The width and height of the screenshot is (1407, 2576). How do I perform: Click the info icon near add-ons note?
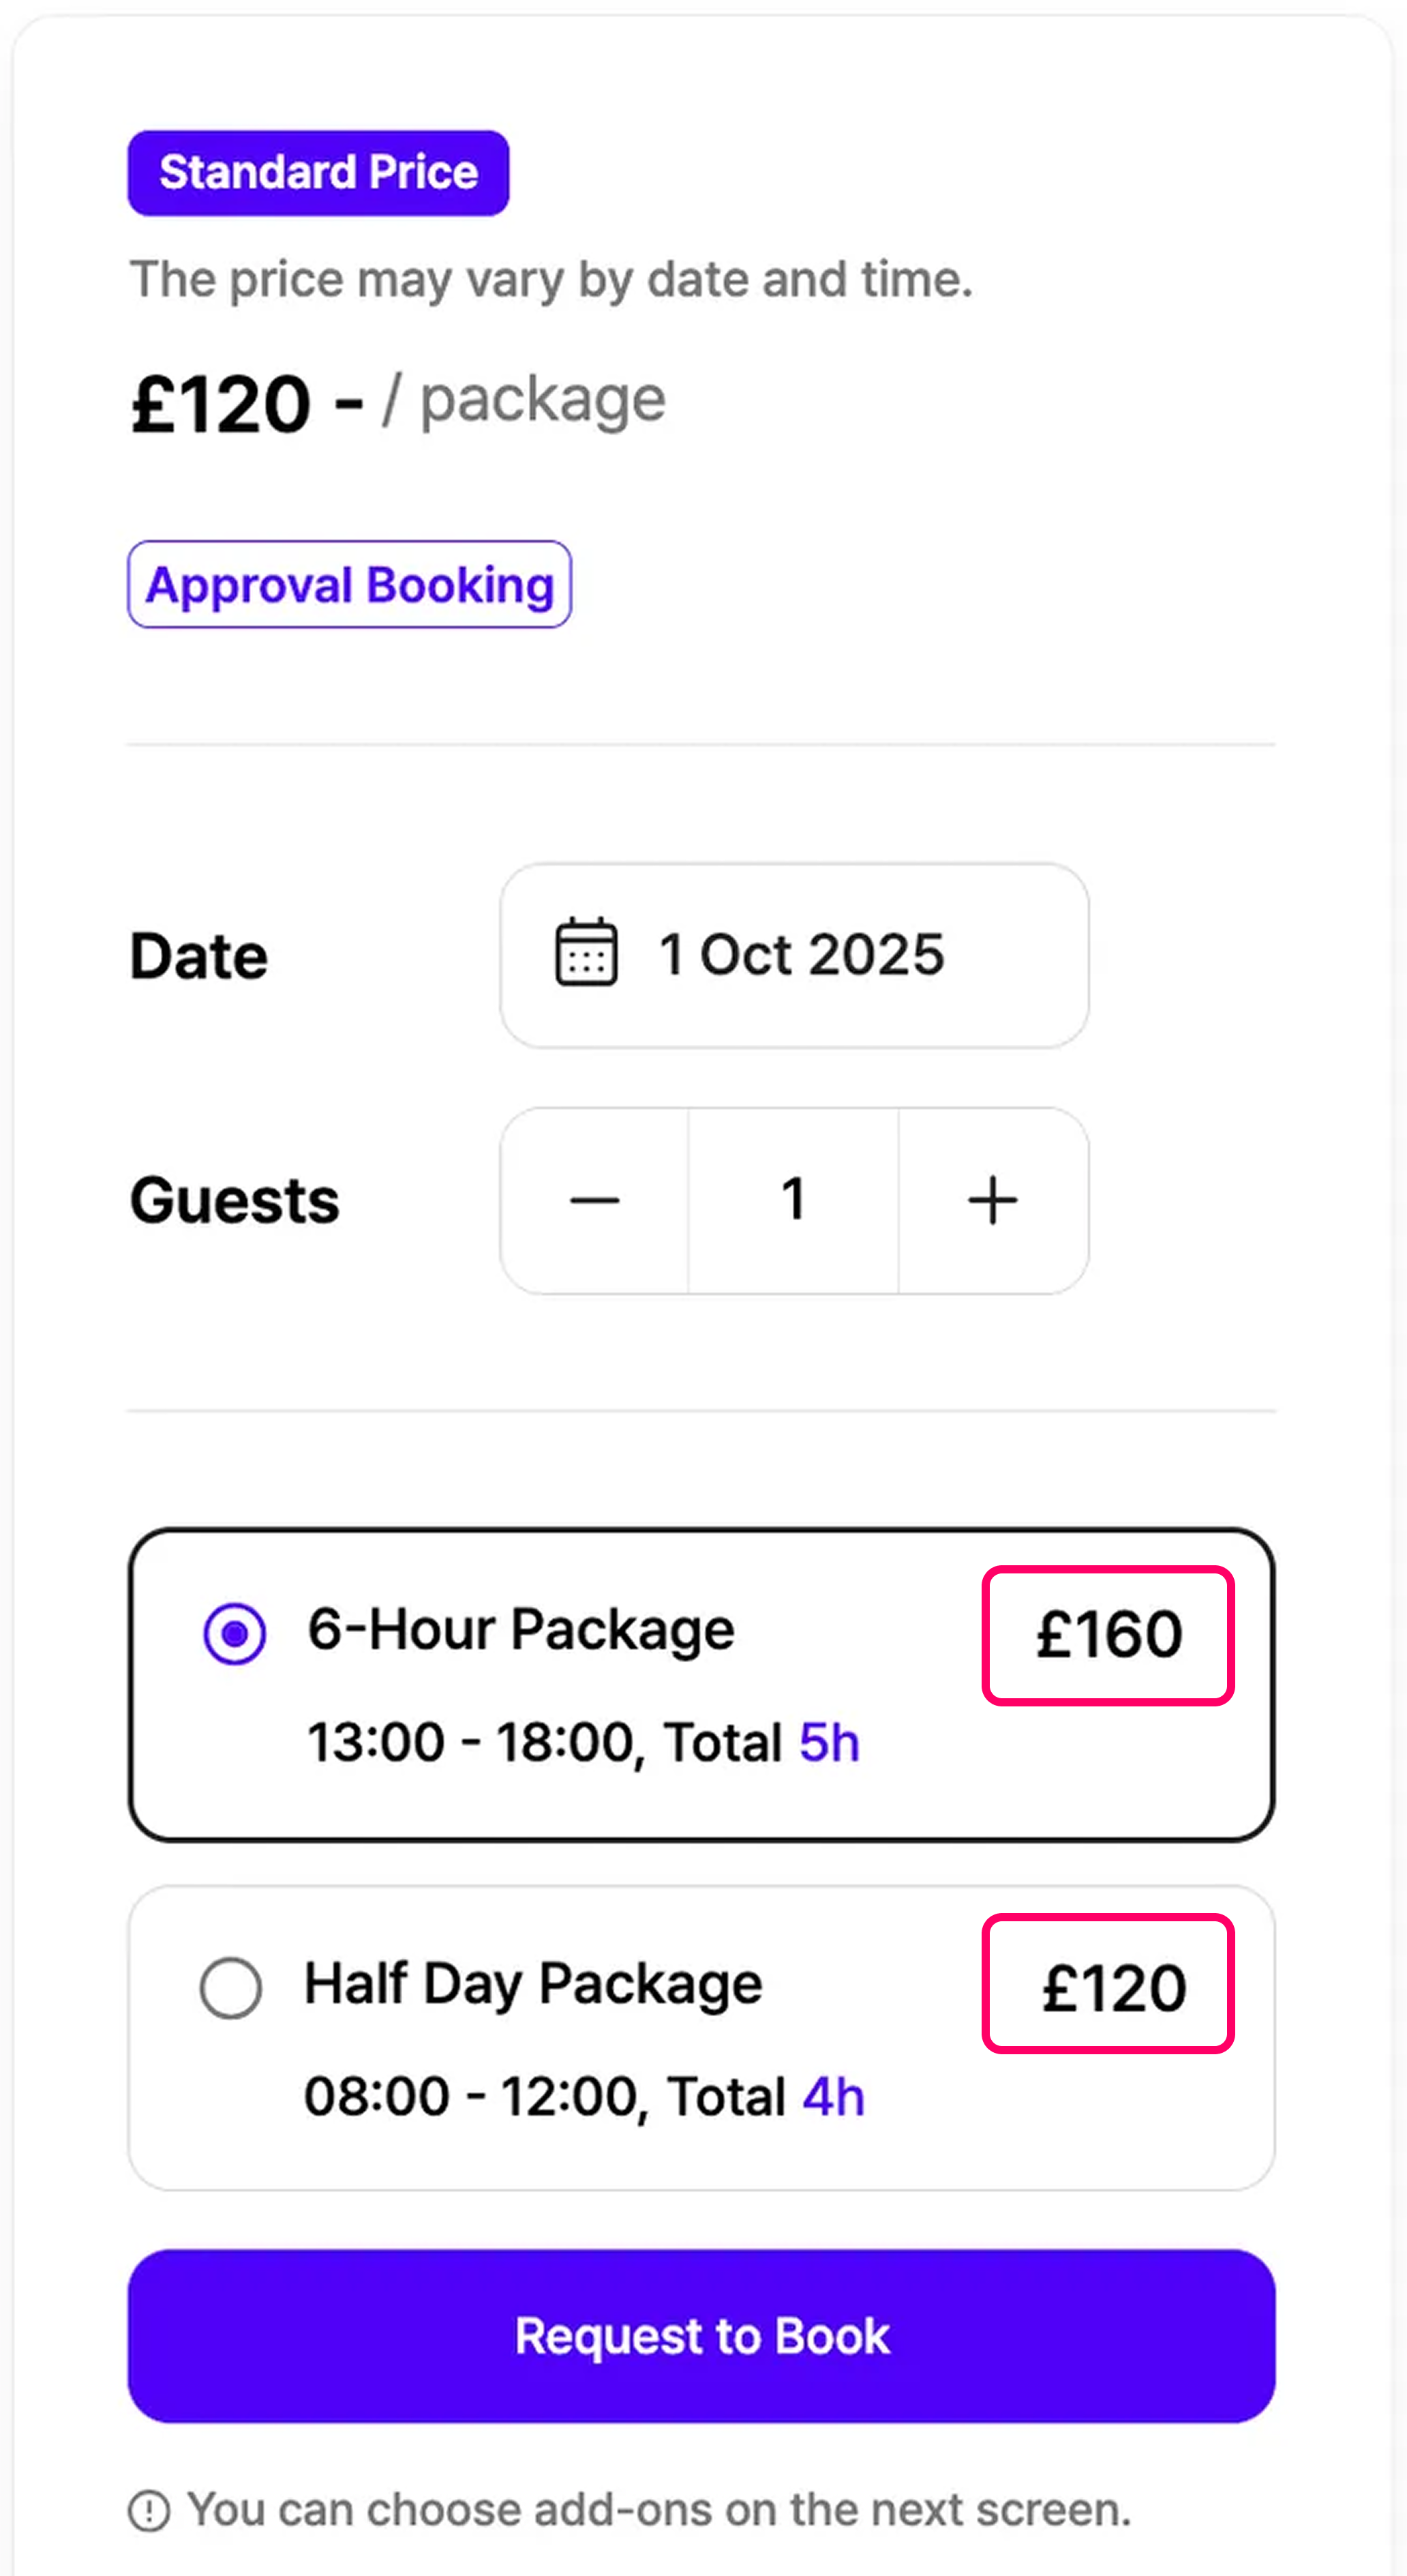(149, 2510)
